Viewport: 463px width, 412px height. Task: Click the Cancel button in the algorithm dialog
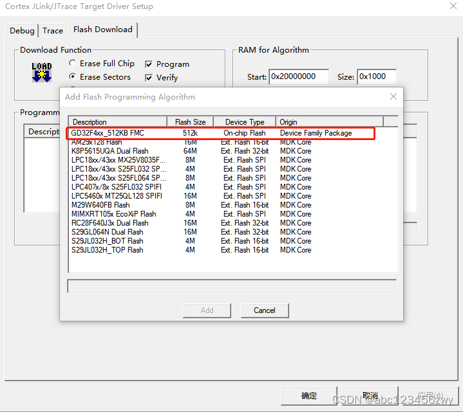coord(265,310)
